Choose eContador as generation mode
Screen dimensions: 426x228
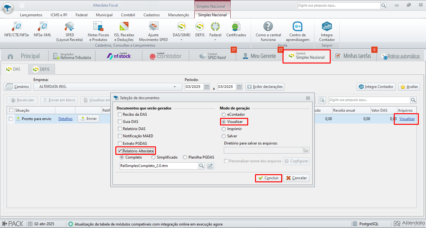point(223,114)
